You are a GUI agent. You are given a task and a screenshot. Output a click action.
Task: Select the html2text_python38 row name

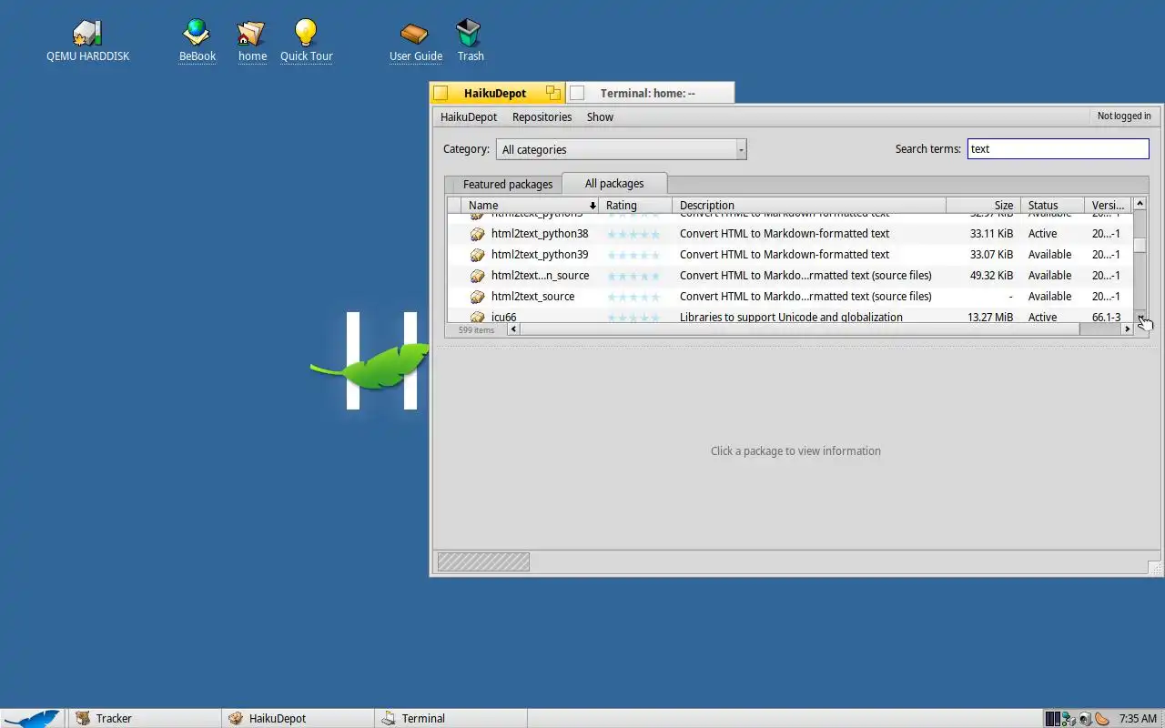tap(540, 234)
